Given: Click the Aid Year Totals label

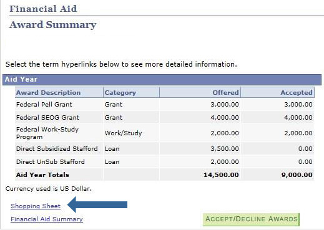Looking at the screenshot, I should click(x=42, y=175).
